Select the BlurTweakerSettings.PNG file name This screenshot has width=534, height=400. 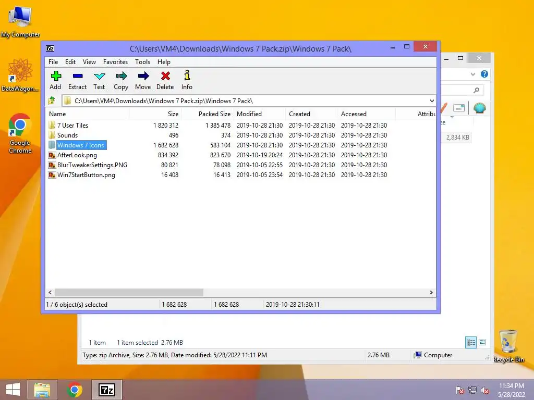(92, 165)
